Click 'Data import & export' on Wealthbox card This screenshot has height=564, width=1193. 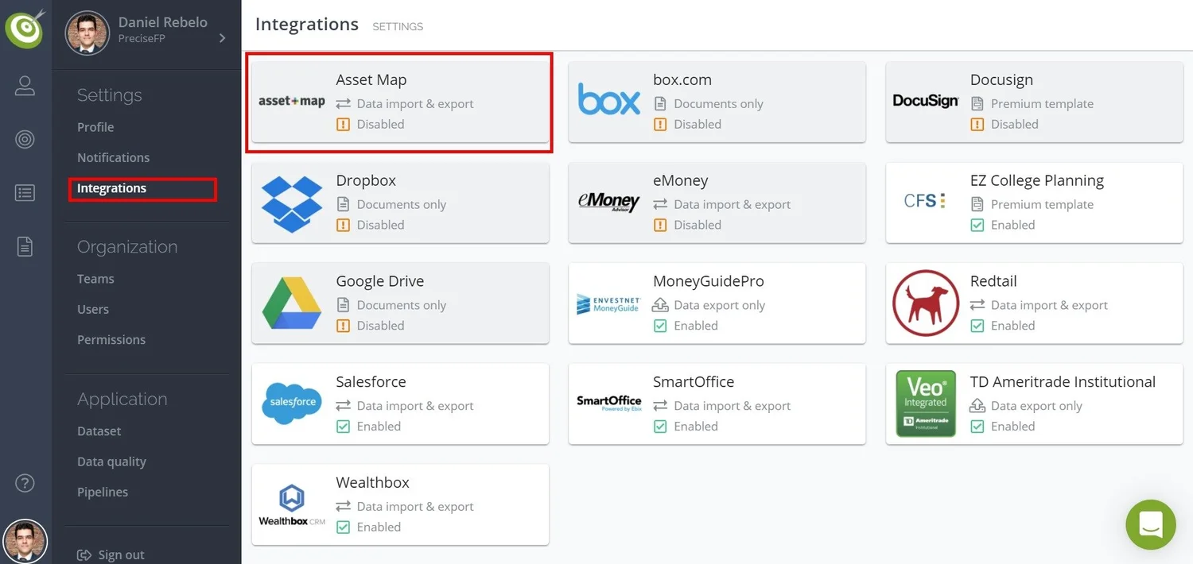pyautogui.click(x=415, y=506)
